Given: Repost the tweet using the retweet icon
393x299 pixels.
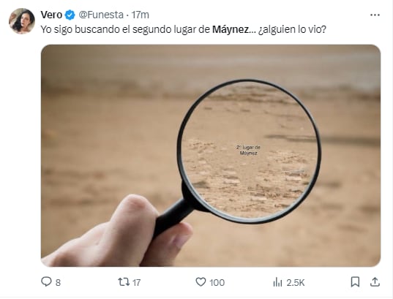Looking at the screenshot, I should click(124, 282).
